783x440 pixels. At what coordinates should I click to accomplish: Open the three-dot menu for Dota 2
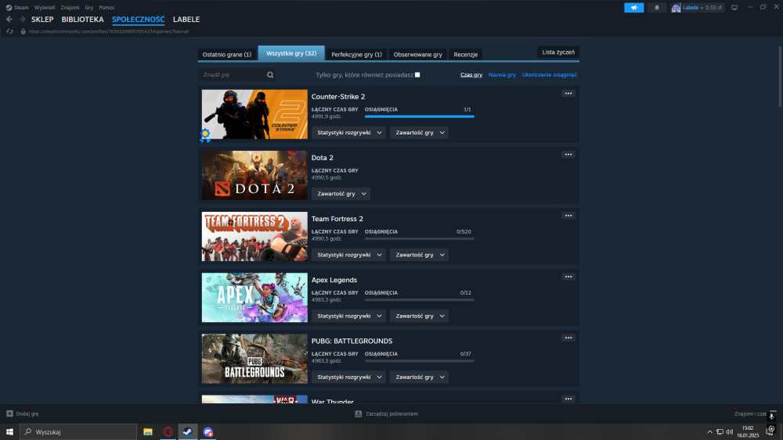tap(568, 155)
